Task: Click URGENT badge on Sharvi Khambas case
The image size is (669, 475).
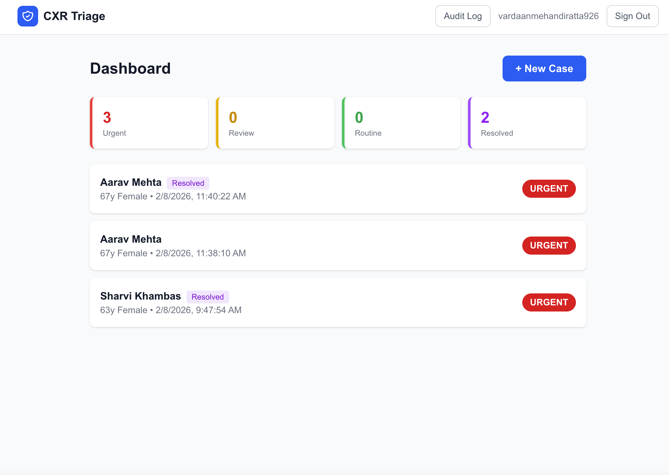Action: 549,302
